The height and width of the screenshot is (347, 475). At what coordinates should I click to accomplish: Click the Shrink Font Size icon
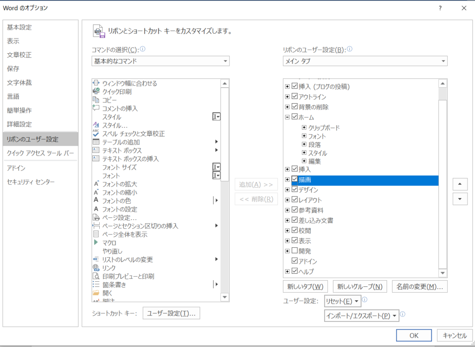(96, 192)
